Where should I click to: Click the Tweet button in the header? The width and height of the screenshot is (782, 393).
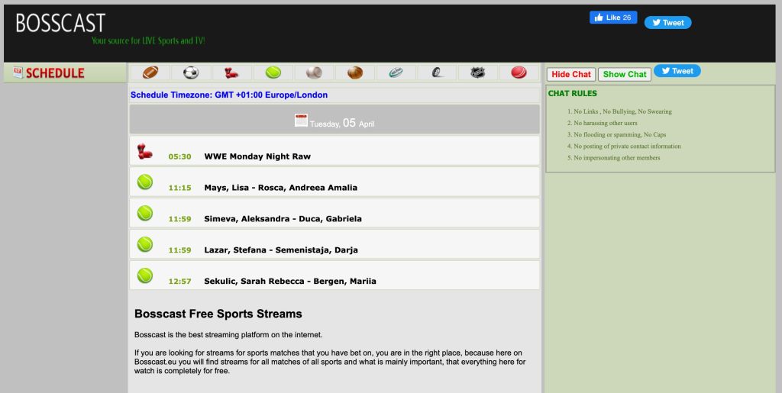coord(667,22)
